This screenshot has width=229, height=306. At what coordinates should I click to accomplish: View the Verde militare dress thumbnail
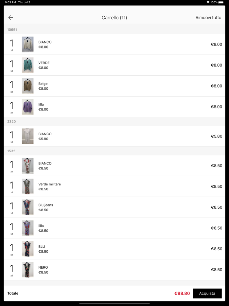tap(27, 186)
